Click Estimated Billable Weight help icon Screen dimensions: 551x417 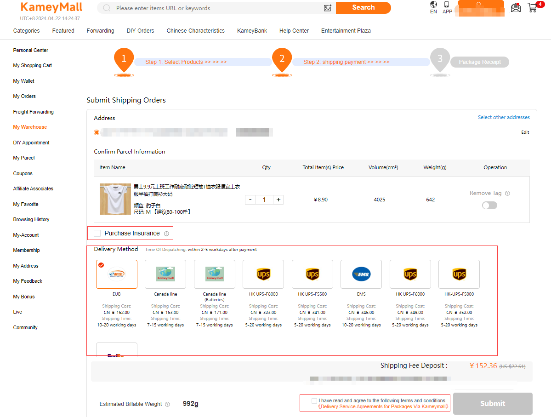pos(168,404)
